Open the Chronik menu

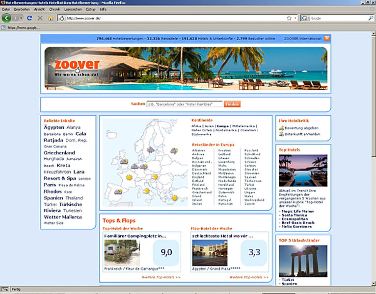[x=54, y=9]
